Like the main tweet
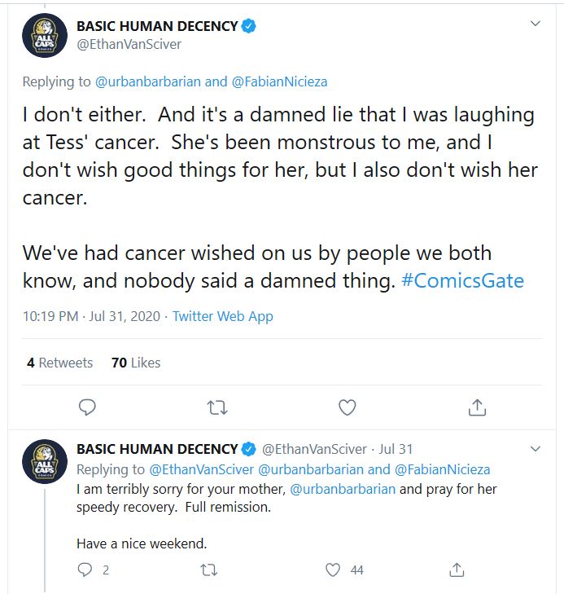 348,407
